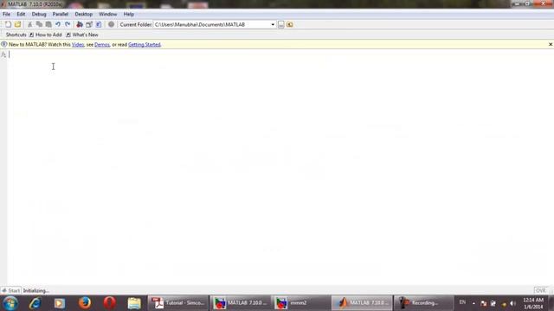Click the EN language indicator
554x311 pixels.
click(462, 302)
